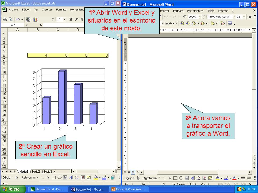Click the Line Style icon in Word drawing toolbar
This screenshot has width=258, height=193.
coord(243,178)
